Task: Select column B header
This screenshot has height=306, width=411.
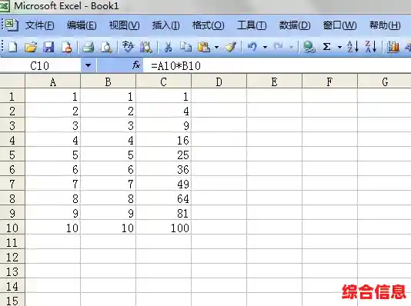Action: click(x=108, y=81)
